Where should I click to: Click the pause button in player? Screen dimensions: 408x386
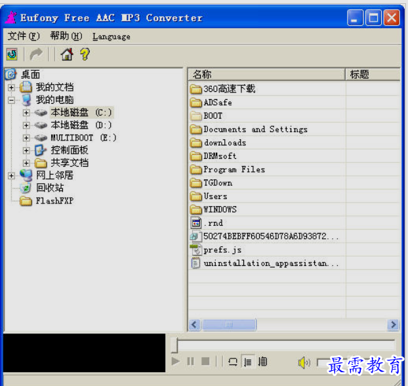tap(190, 361)
